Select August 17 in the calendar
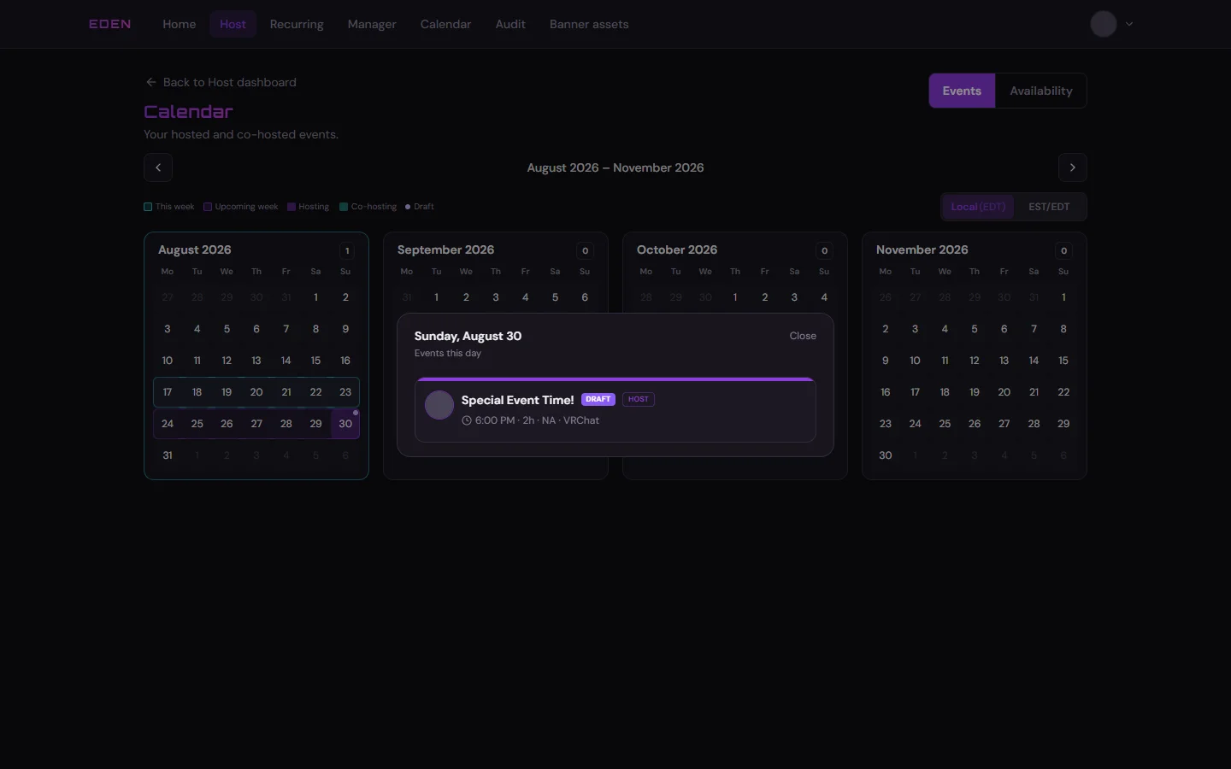1231x769 pixels. point(168,392)
